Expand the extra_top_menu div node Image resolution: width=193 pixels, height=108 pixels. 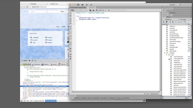24,82
